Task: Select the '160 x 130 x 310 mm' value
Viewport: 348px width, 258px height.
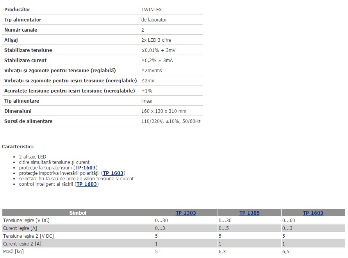Action: click(x=164, y=111)
